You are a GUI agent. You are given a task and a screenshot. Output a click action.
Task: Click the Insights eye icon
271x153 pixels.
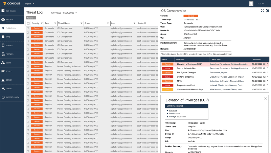tap(3, 20)
